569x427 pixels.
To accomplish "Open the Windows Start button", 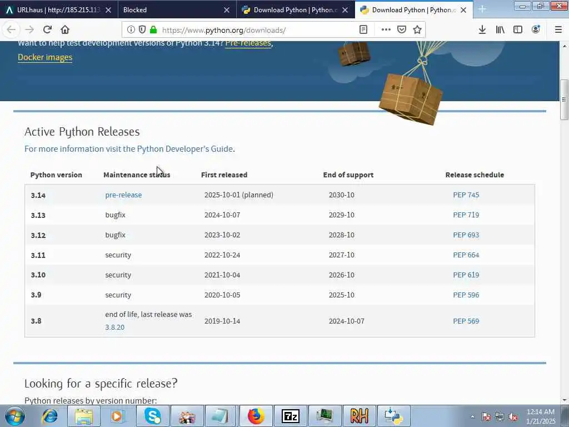I will click(x=15, y=416).
